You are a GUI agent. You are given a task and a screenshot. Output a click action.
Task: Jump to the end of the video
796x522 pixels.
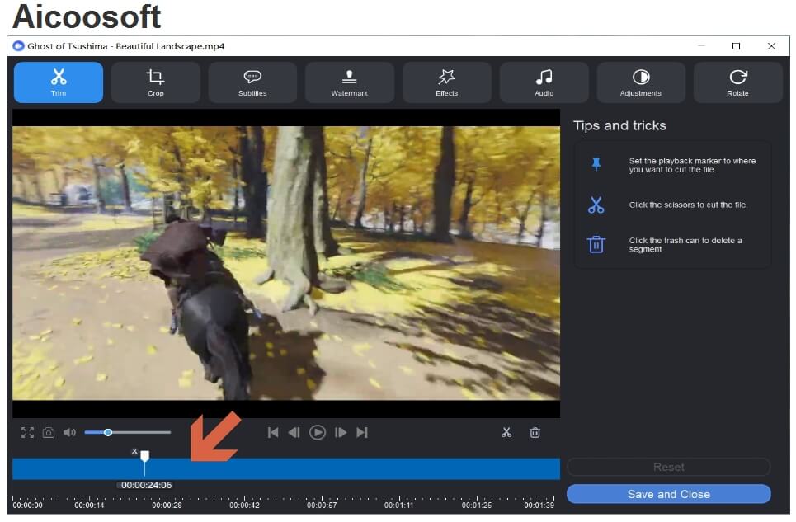pos(362,433)
